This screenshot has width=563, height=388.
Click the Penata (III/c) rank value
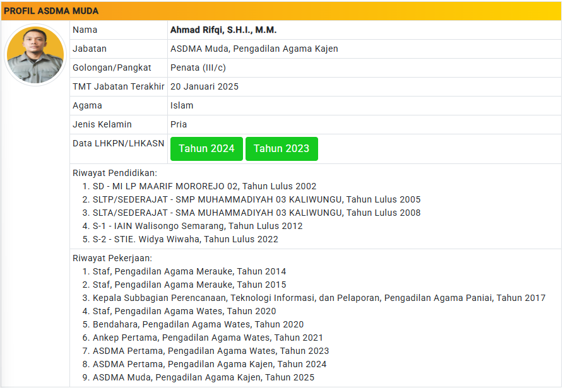click(198, 68)
